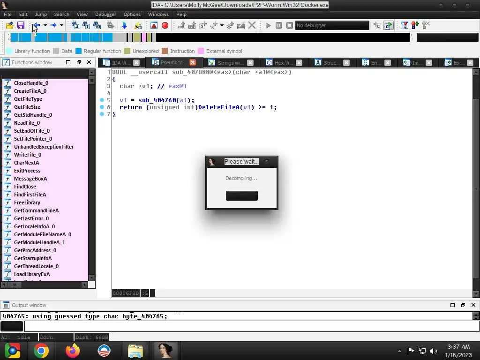Click sub_404760 call in pseudocode
This screenshot has height=360, width=480.
point(157,100)
